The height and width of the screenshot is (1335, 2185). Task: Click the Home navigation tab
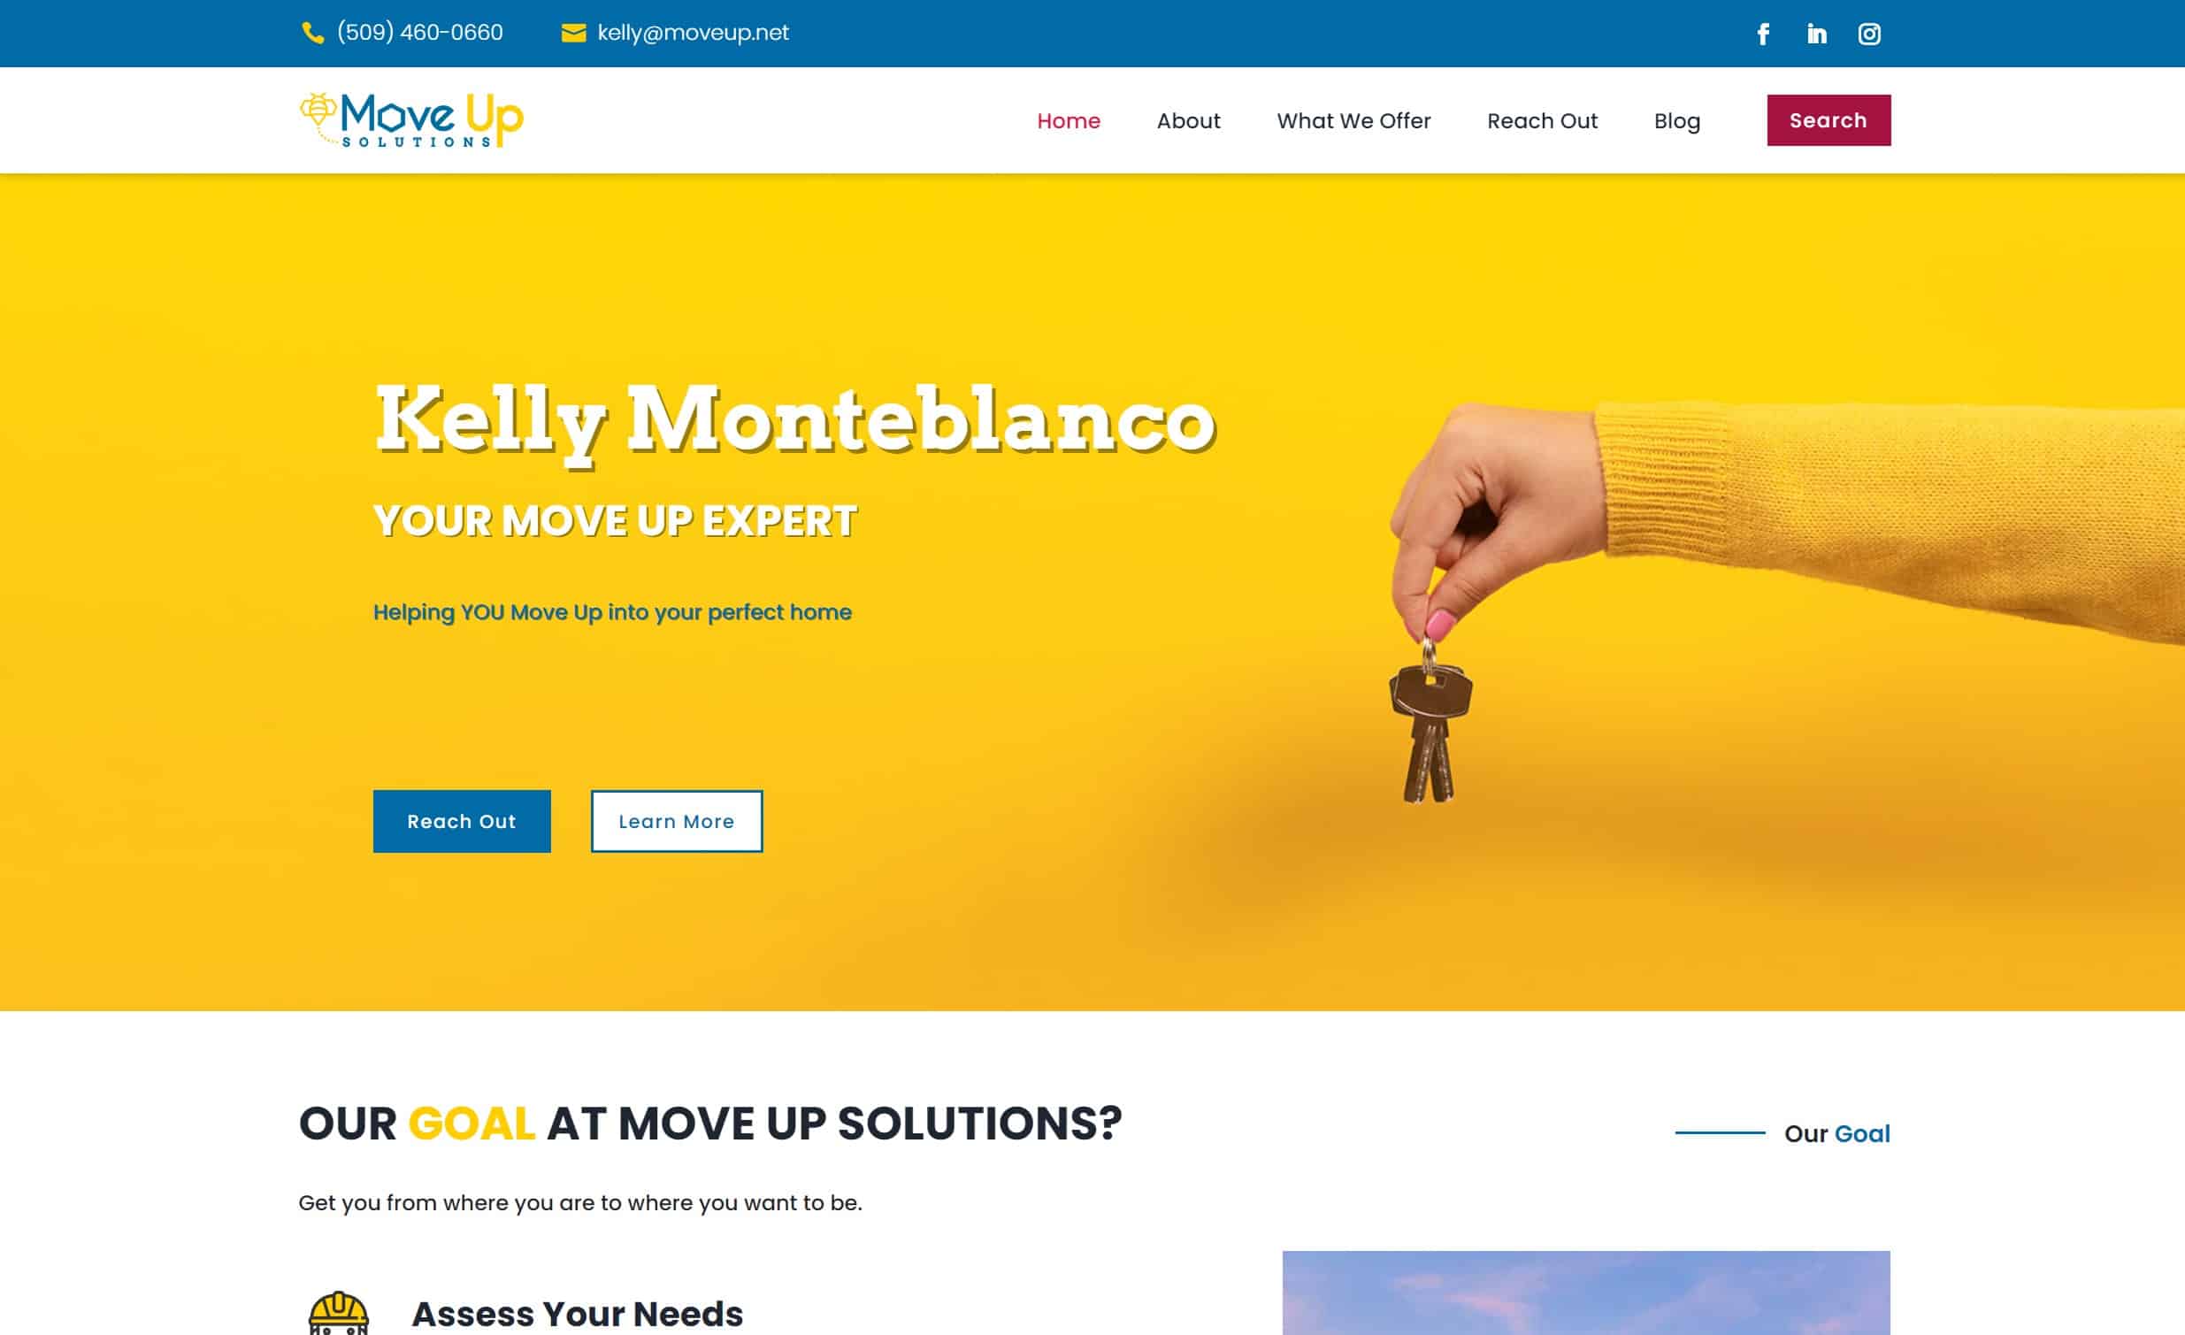(x=1068, y=120)
